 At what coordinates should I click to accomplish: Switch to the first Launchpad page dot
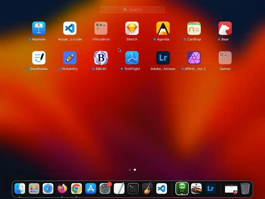[x=130, y=170]
